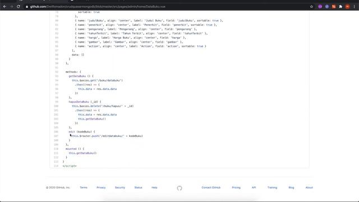Viewport: 359px width, 202px height.
Task: Click the axios.get '/buku/databuku' line
Action: pos(97,80)
